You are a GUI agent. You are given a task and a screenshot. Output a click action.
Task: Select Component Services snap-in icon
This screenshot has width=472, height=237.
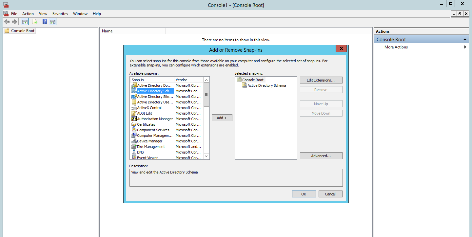(134, 130)
